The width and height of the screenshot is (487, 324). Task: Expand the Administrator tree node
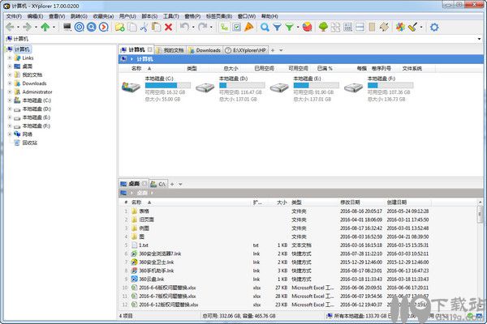pos(10,92)
